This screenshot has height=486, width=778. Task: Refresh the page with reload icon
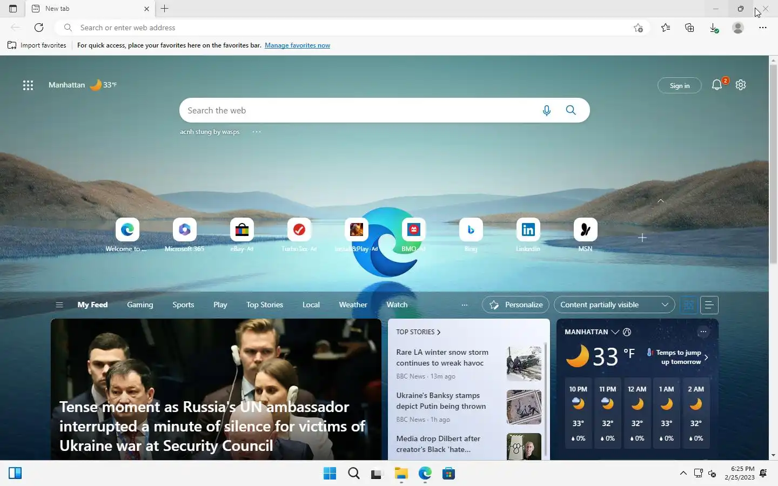pos(39,28)
